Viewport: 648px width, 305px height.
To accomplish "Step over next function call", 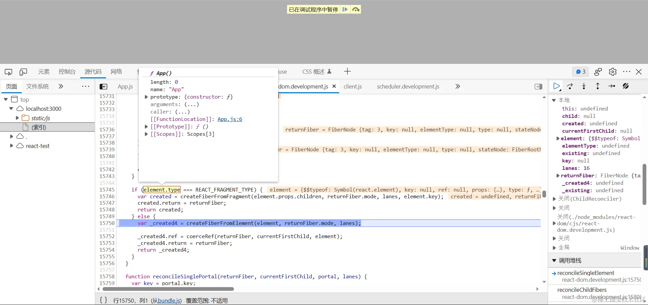I will tap(570, 86).
